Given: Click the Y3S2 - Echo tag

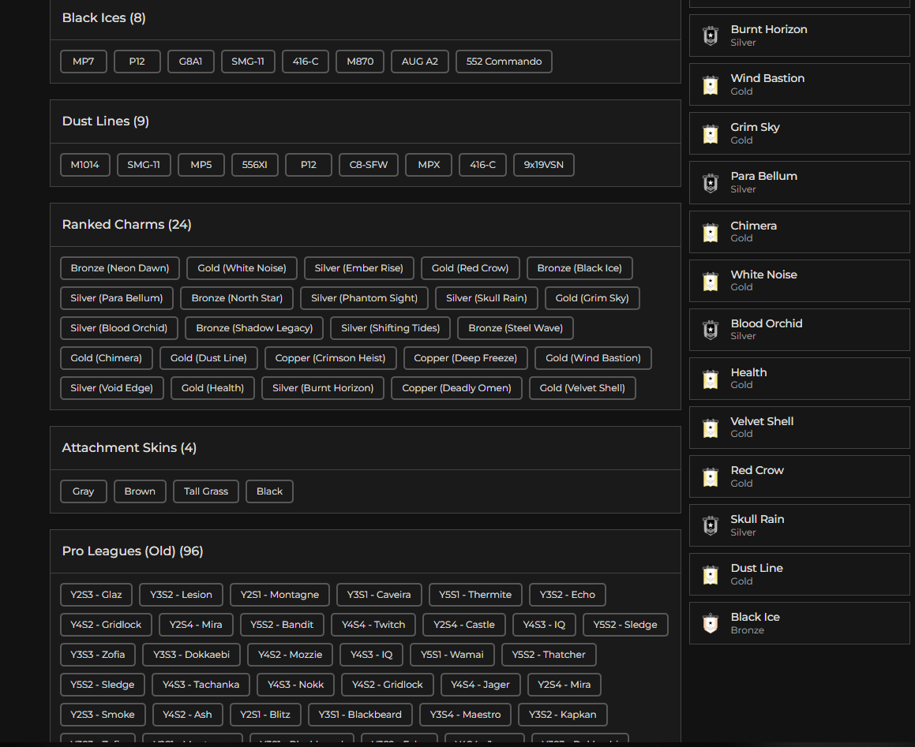Looking at the screenshot, I should pos(567,595).
